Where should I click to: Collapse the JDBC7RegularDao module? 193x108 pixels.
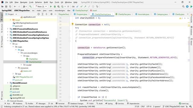[8, 41]
